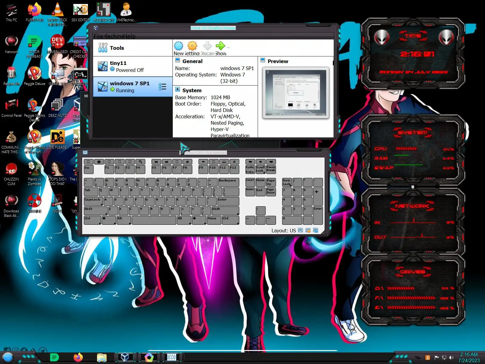Toggle left Alt key on soft keyboard
Image resolution: width=485 pixels, height=364 pixels.
124,220
